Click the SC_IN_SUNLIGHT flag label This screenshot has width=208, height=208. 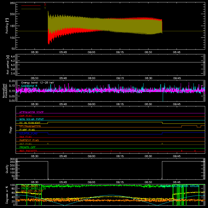(30, 123)
